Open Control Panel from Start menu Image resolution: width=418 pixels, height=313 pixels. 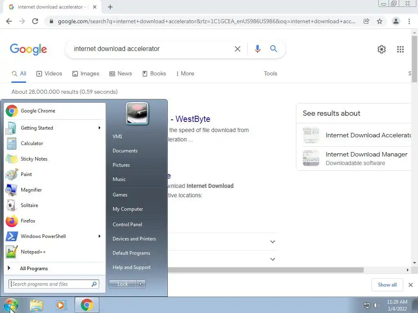[x=127, y=225]
